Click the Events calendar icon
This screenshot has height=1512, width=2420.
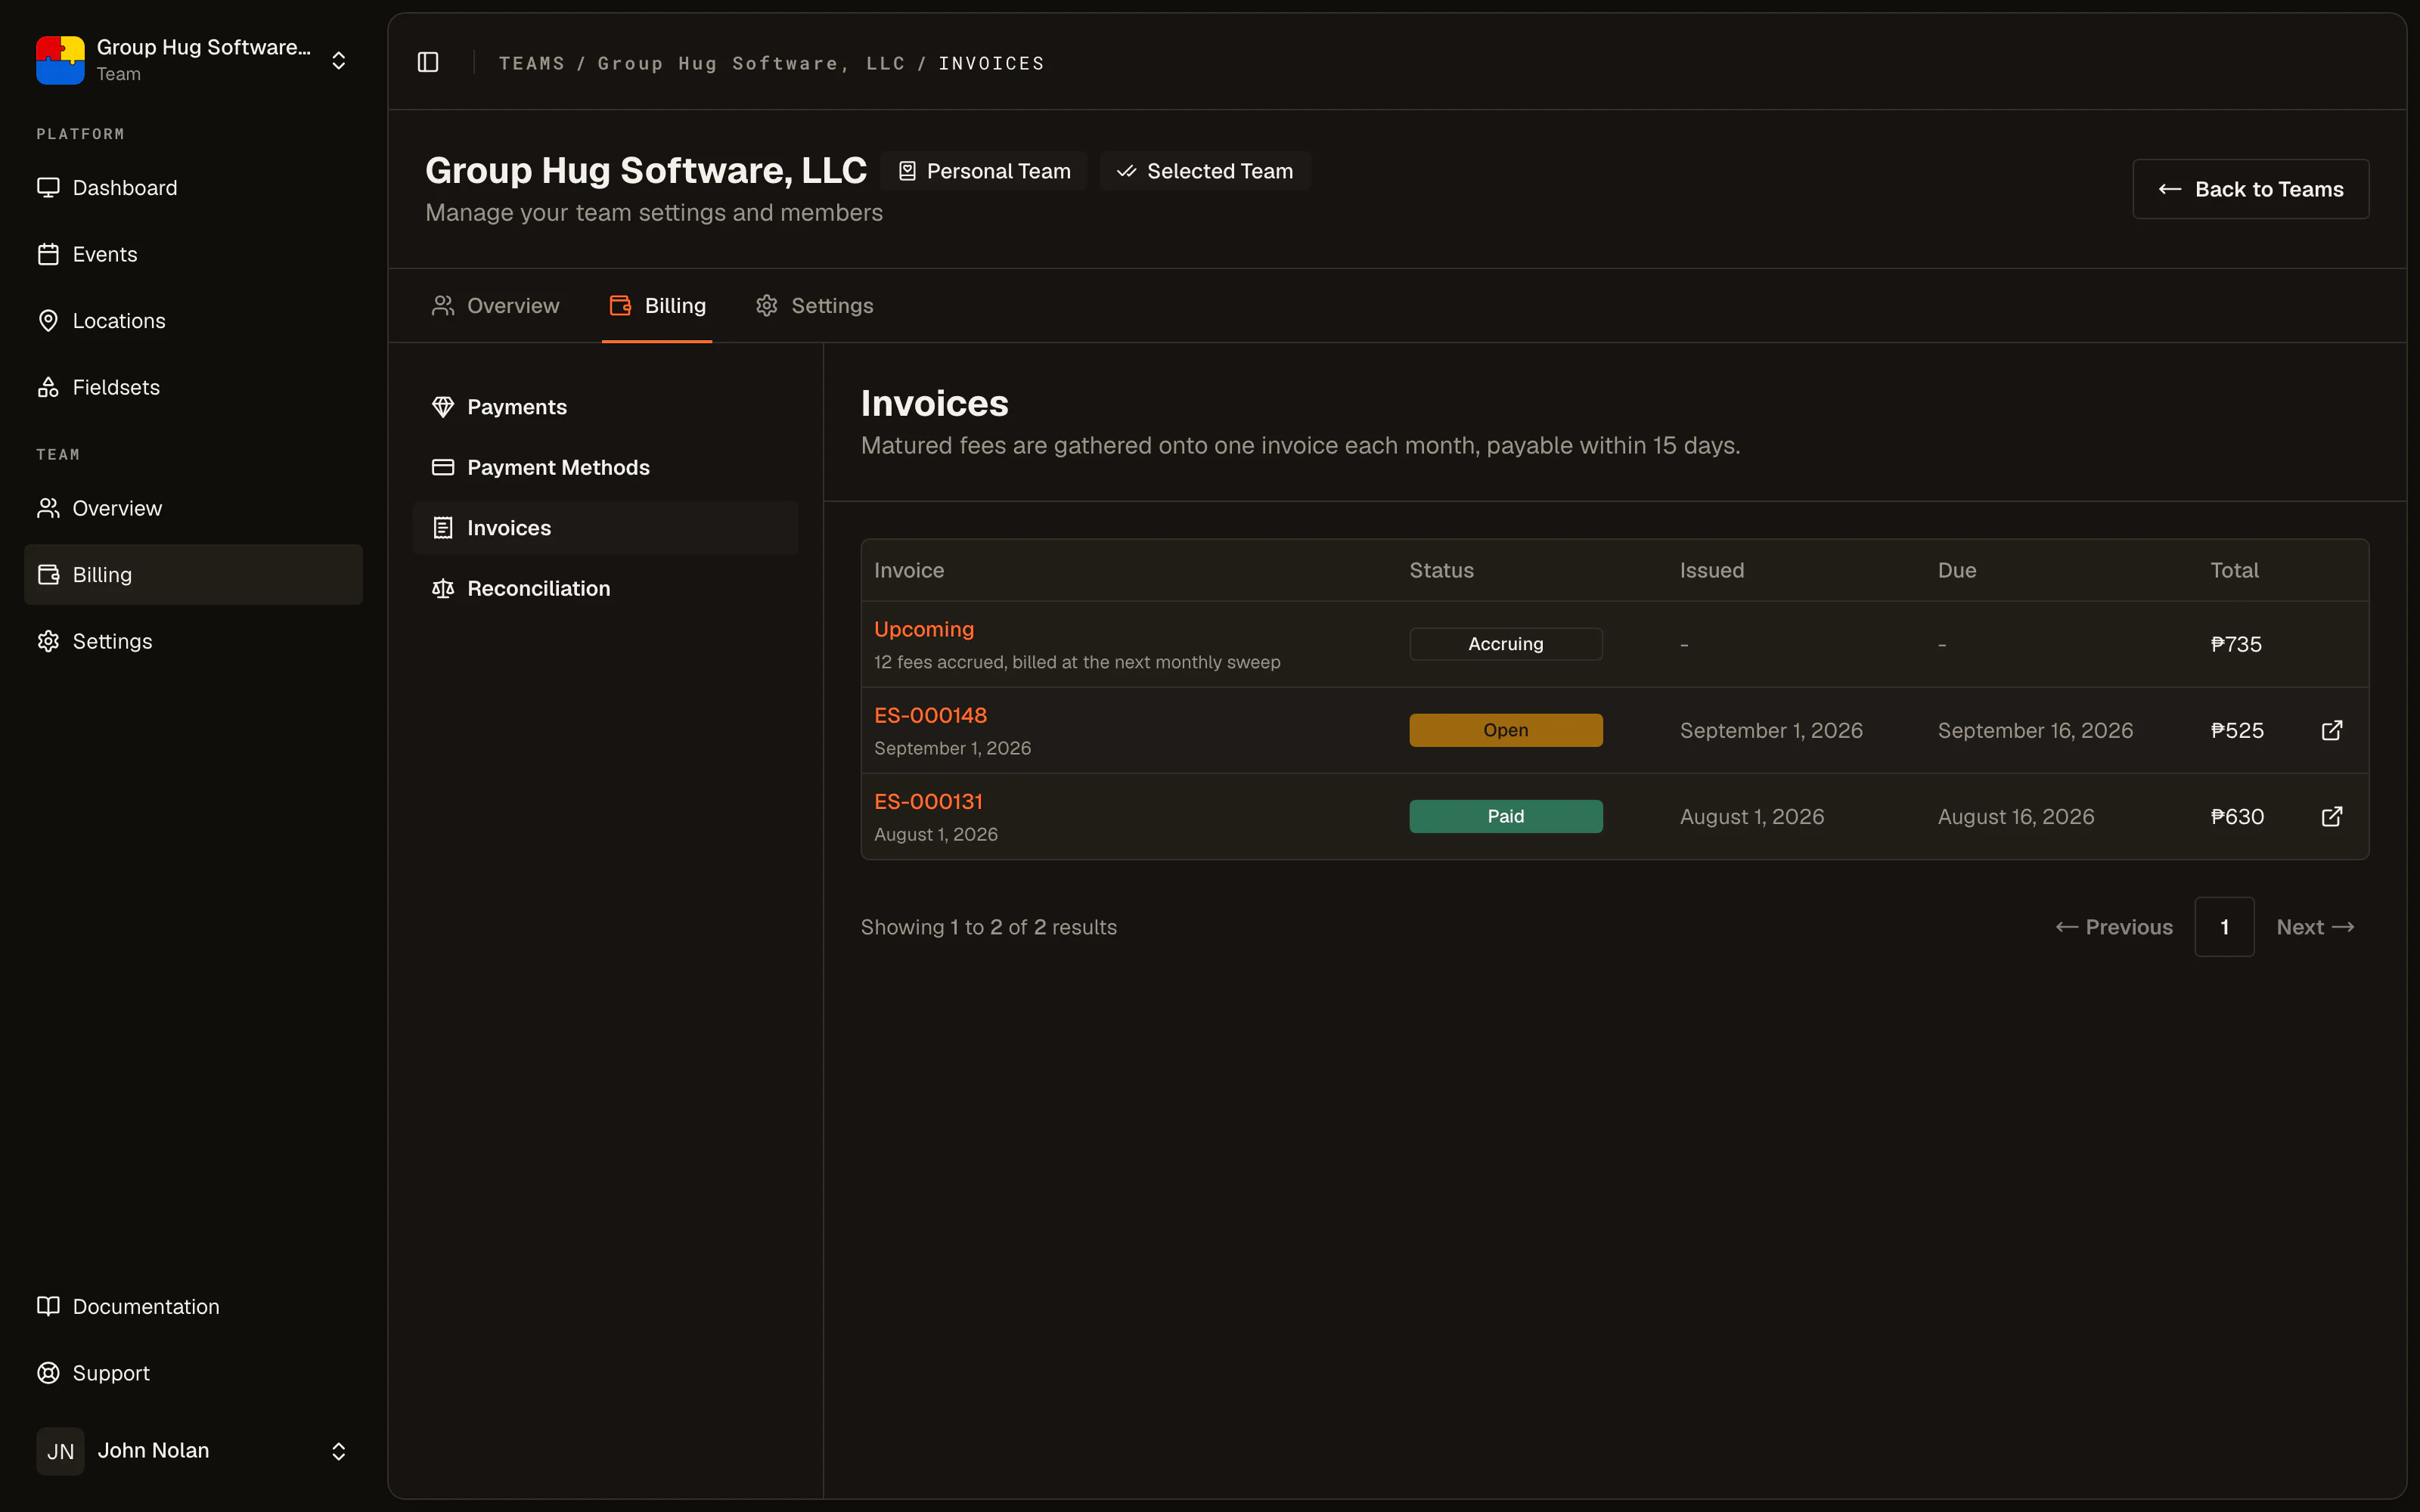pos(48,254)
